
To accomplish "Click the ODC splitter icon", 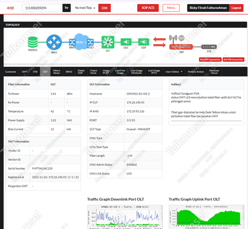I will click(126, 42).
